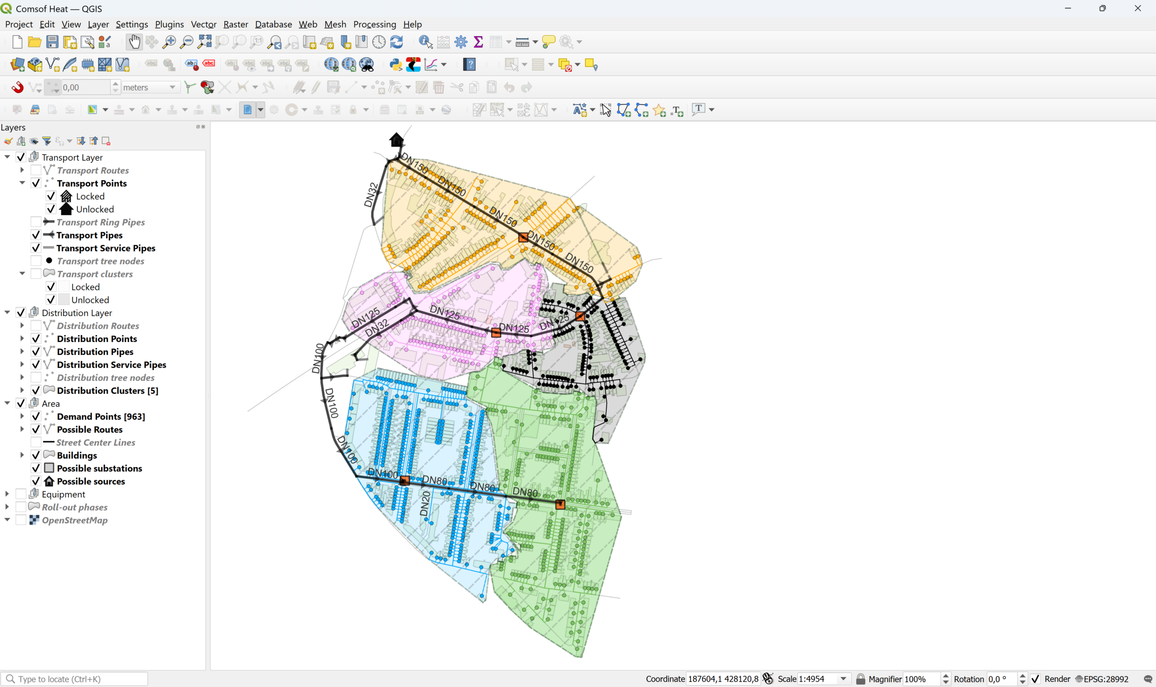Click the Type to locate search field
The height and width of the screenshot is (687, 1156).
[x=75, y=679]
